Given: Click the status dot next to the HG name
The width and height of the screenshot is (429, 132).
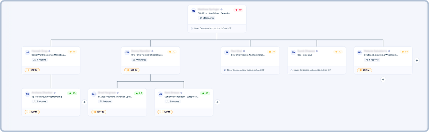Looking at the screenshot, I should pyautogui.click(x=49, y=51).
